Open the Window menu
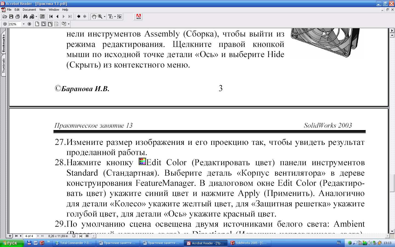 tap(54, 10)
